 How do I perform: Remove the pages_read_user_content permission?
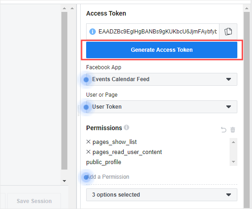coord(88,152)
